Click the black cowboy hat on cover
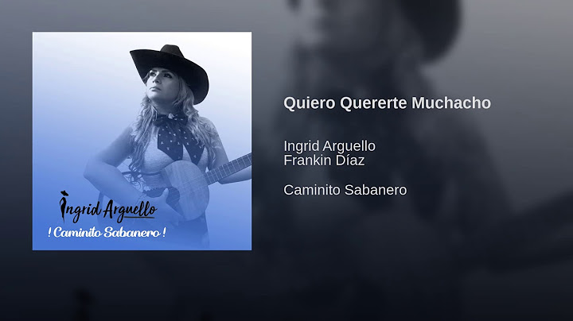Screen dimensions: 573x321 (170, 72)
